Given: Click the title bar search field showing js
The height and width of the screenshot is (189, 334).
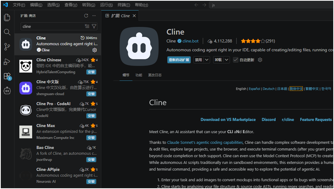Looking at the screenshot, I should 271,5.
